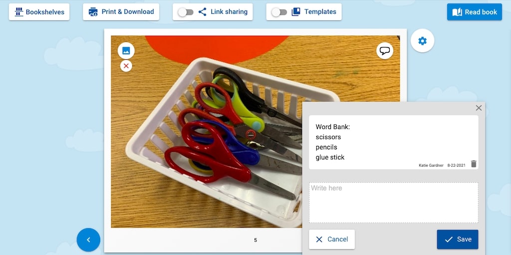This screenshot has height=255, width=511.
Task: Open the Bookshelves button
Action: tap(39, 12)
